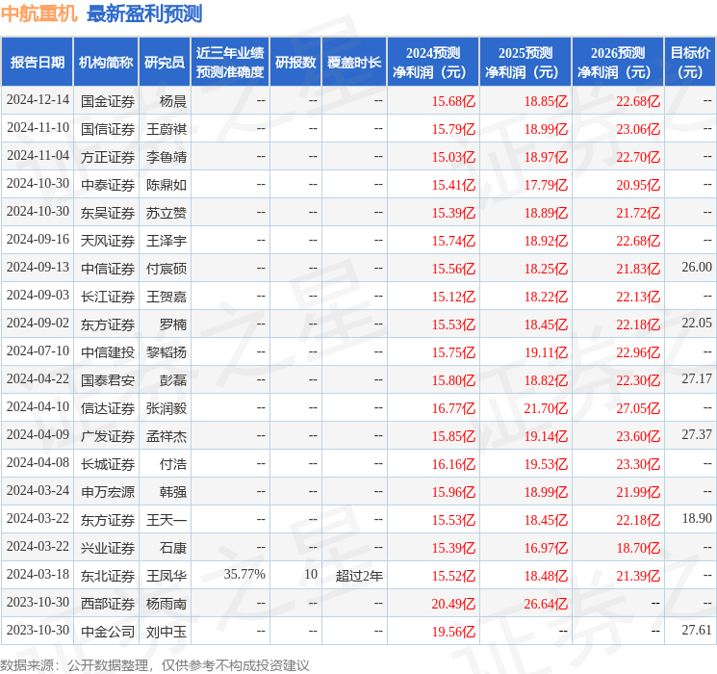This screenshot has height=674, width=717.
Task: Select the value 19.11亿
Action: point(546,352)
